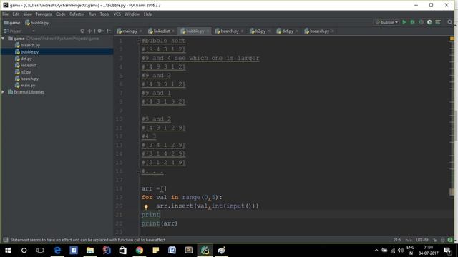Toggle read-only lock icon in status bar

coord(435,240)
